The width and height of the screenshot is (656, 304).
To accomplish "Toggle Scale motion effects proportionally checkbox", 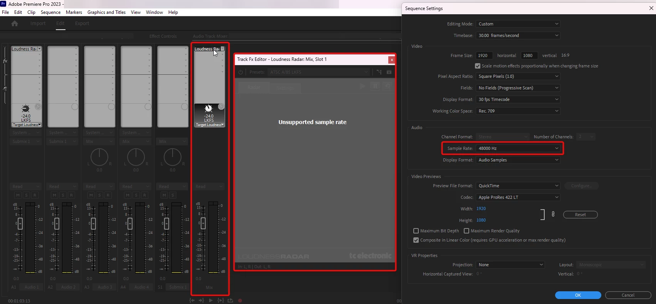I will pos(478,66).
